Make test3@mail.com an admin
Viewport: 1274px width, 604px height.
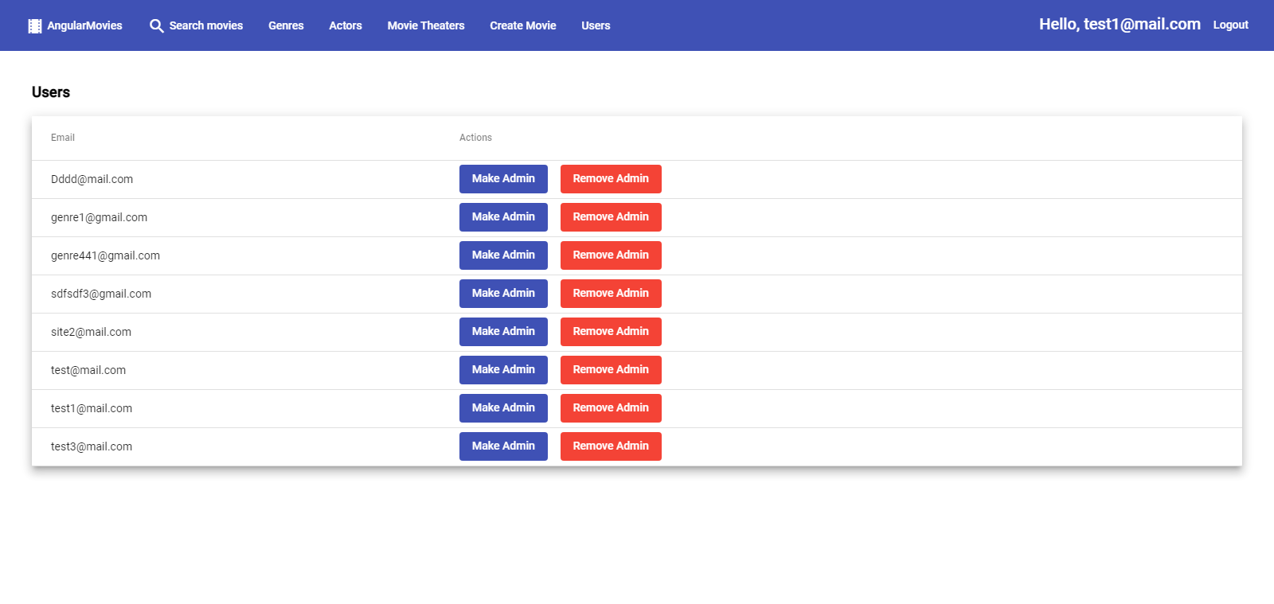pos(503,446)
